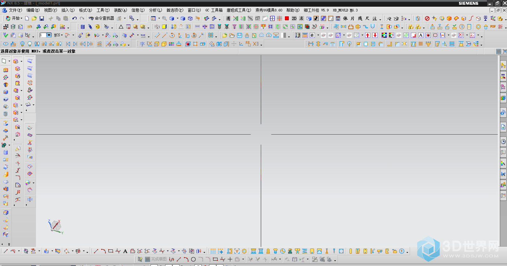Click the 2D toolbar icon

(294, 18)
